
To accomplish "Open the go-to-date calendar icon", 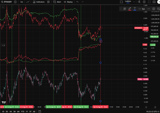I will (40, 111).
